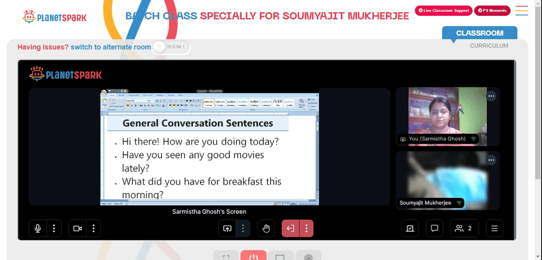Click 'Have you seen any good movies' text
The width and height of the screenshot is (542, 260).
pyautogui.click(x=193, y=155)
